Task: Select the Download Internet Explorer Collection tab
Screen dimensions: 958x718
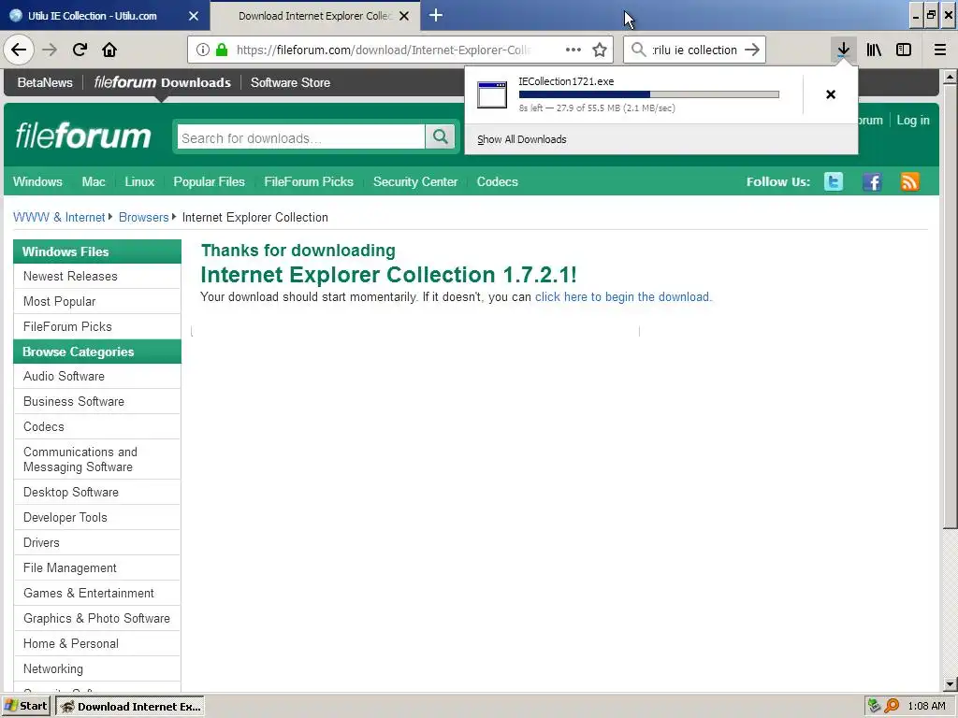Action: 314,16
